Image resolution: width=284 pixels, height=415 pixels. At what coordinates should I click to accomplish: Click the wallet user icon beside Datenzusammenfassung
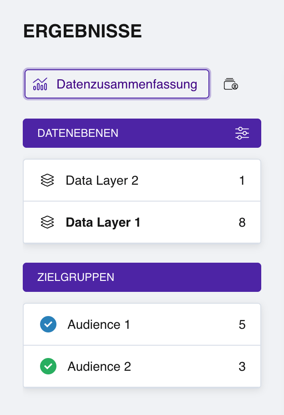pos(231,84)
